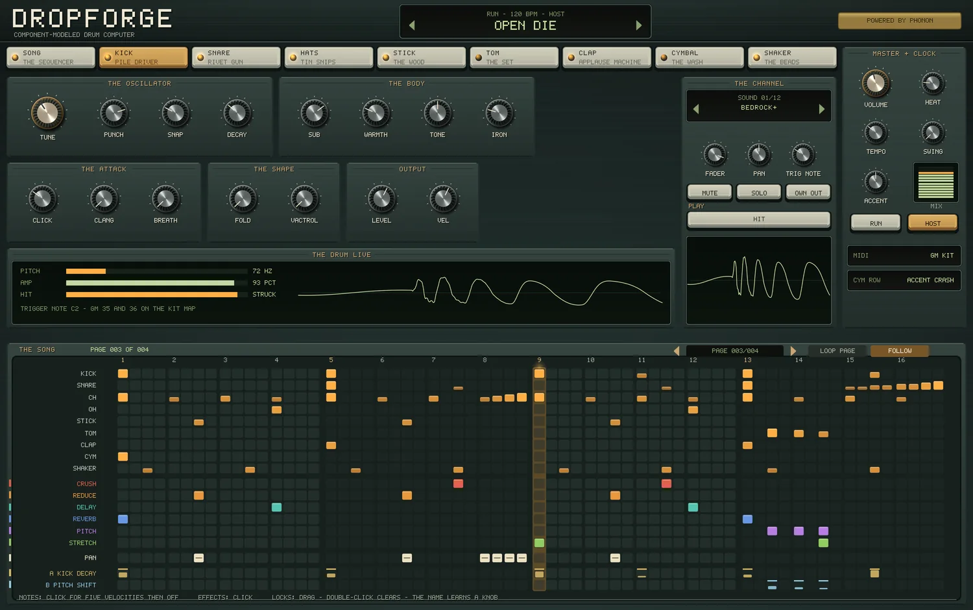Screen dimensions: 973x610
Task: Turn the TUNE knob in The Oscillator
Action: click(x=47, y=113)
